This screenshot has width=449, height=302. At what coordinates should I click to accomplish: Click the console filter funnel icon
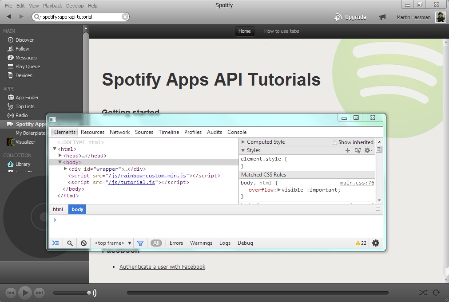click(x=140, y=243)
